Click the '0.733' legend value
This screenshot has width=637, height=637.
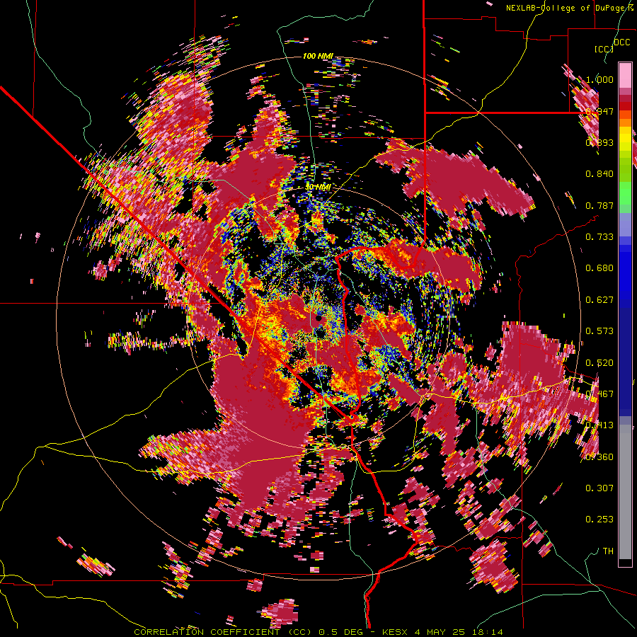[x=599, y=237]
